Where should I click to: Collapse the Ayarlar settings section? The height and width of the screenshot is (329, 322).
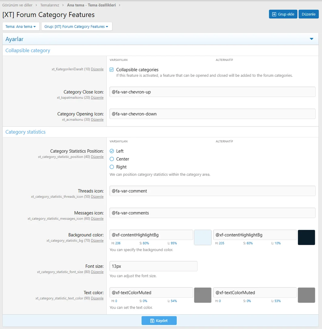pos(311,39)
